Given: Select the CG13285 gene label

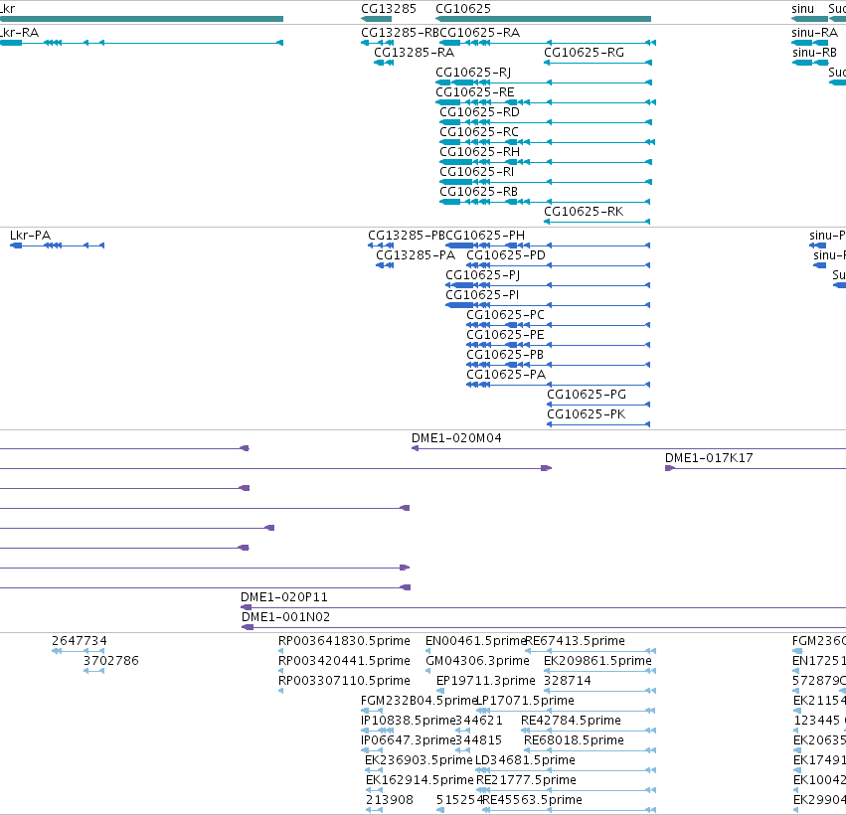Looking at the screenshot, I should coord(389,9).
